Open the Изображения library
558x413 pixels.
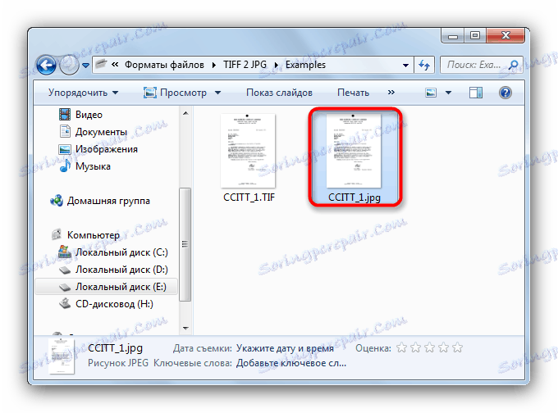107,149
